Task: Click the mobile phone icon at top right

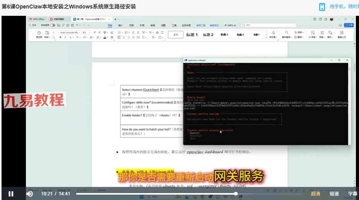Action: (322, 7)
